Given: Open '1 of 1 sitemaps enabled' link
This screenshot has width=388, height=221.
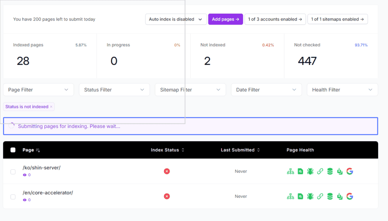Looking at the screenshot, I should [x=338, y=19].
